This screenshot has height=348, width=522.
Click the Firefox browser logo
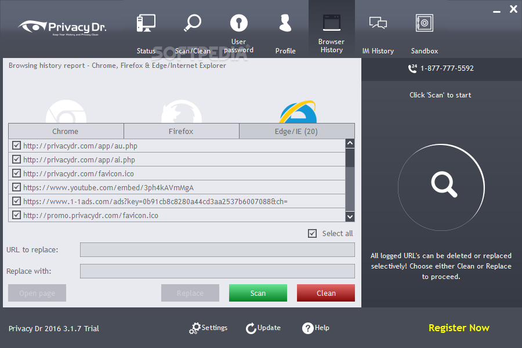pyautogui.click(x=182, y=111)
